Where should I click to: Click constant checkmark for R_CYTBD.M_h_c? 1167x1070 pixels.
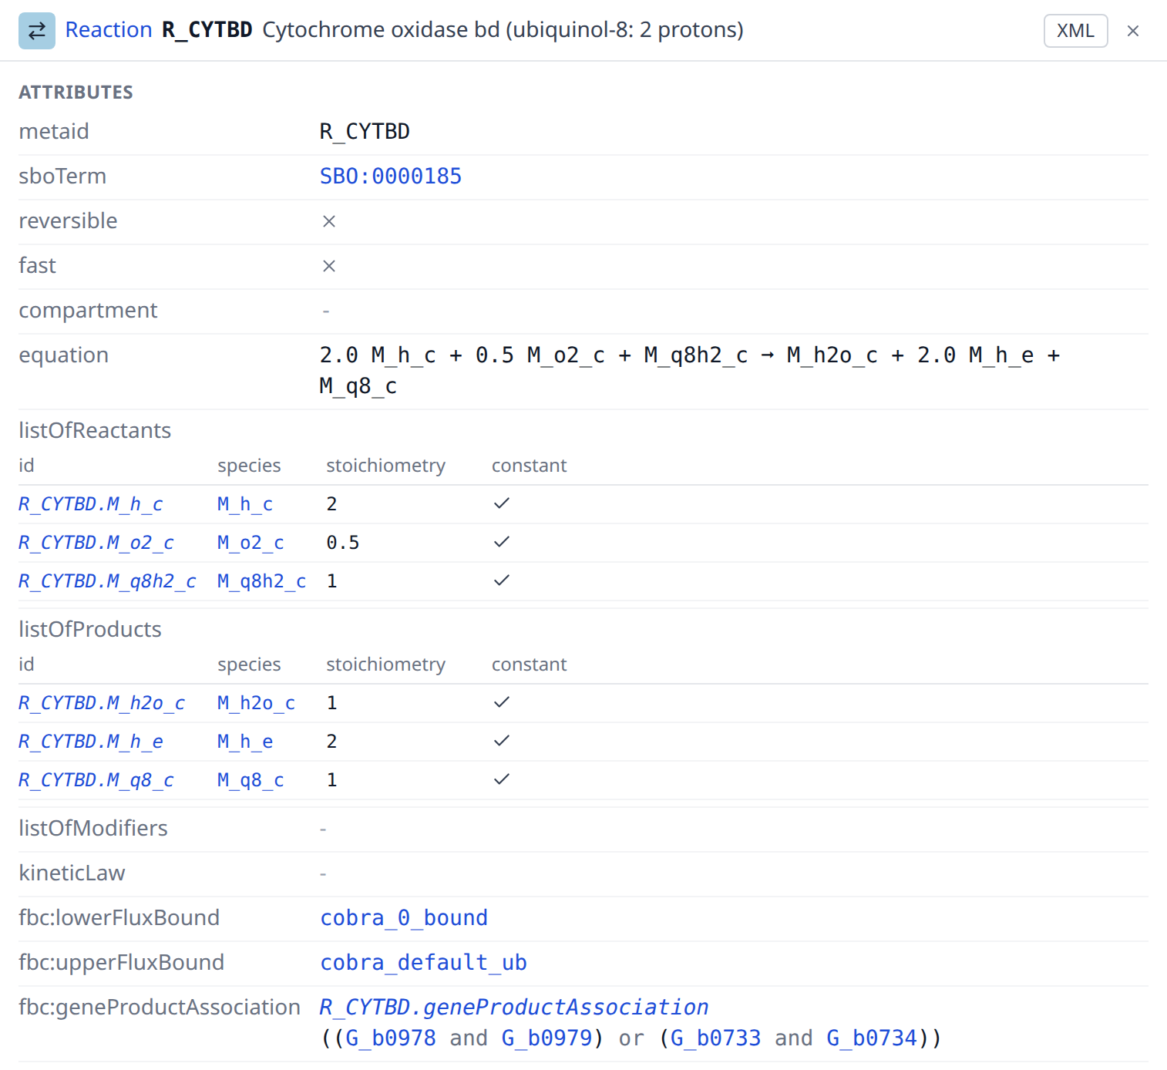(502, 503)
